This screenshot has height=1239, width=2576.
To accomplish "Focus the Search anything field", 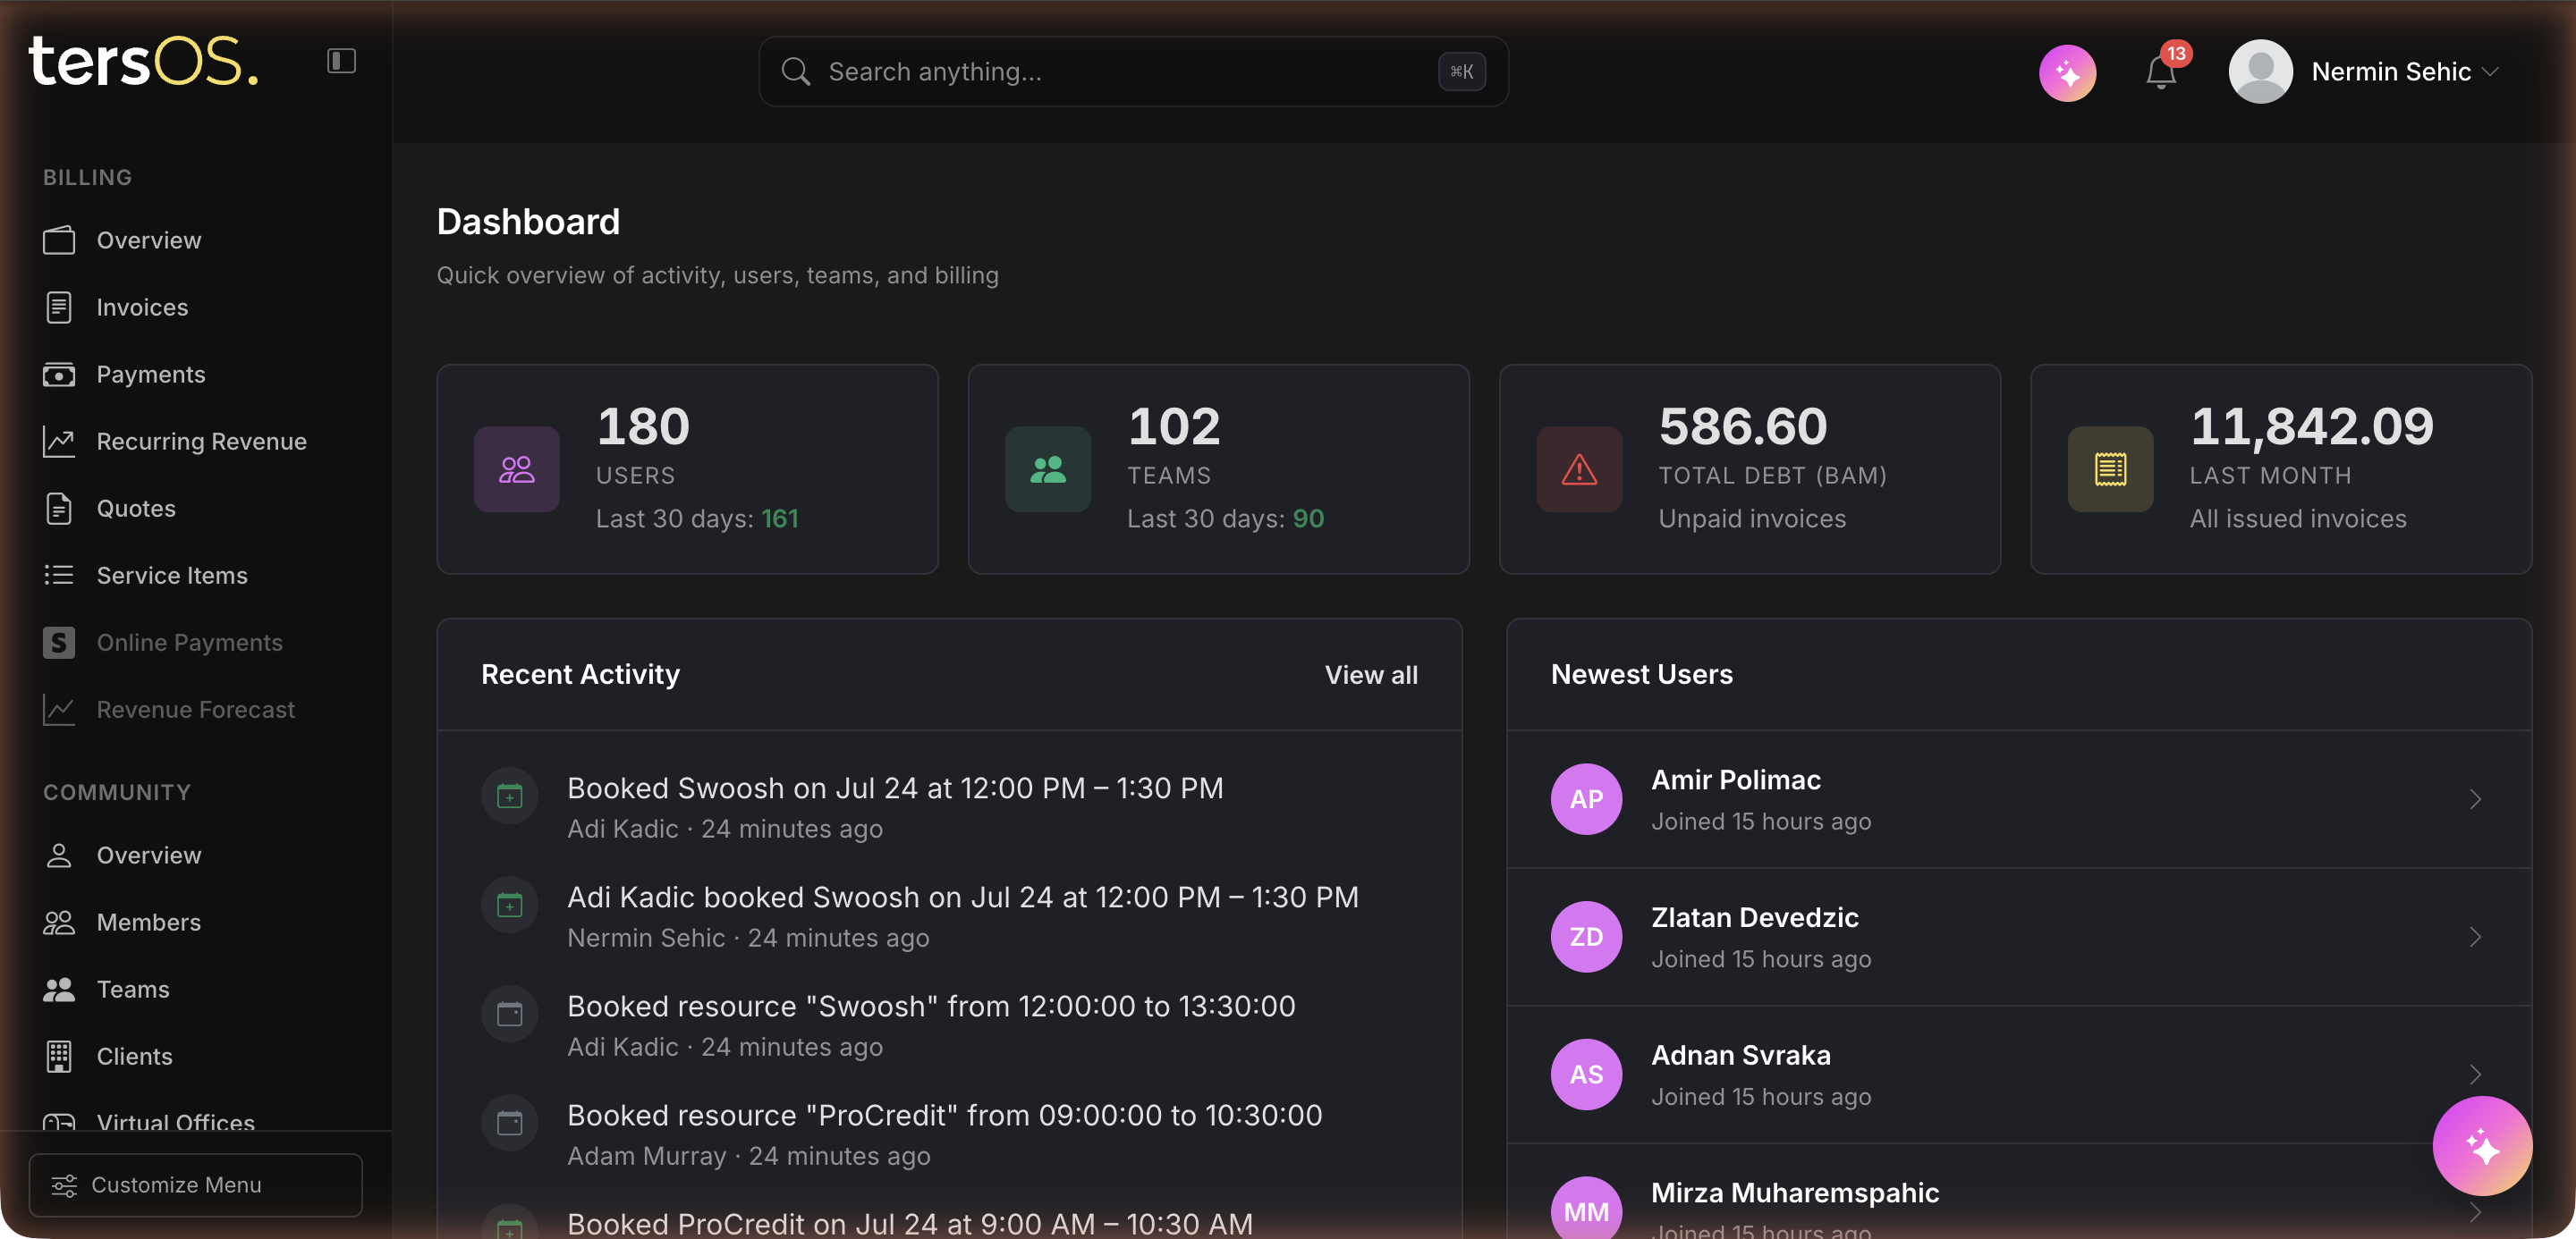I will click(x=1133, y=72).
